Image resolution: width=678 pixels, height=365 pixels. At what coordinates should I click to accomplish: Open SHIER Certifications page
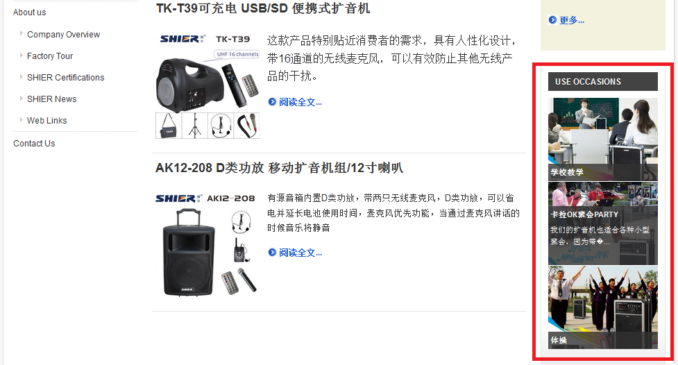pyautogui.click(x=66, y=78)
